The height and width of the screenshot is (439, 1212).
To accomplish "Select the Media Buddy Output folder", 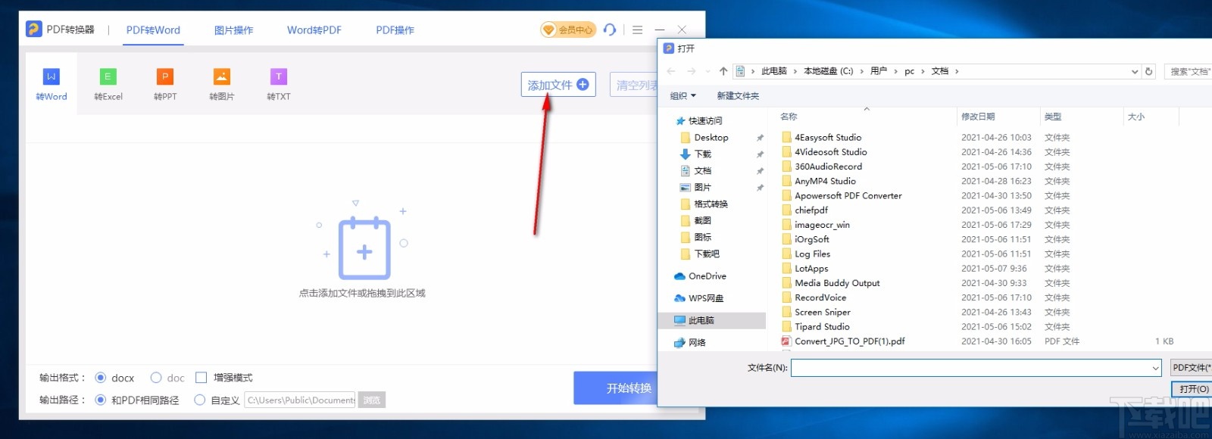I will point(837,283).
